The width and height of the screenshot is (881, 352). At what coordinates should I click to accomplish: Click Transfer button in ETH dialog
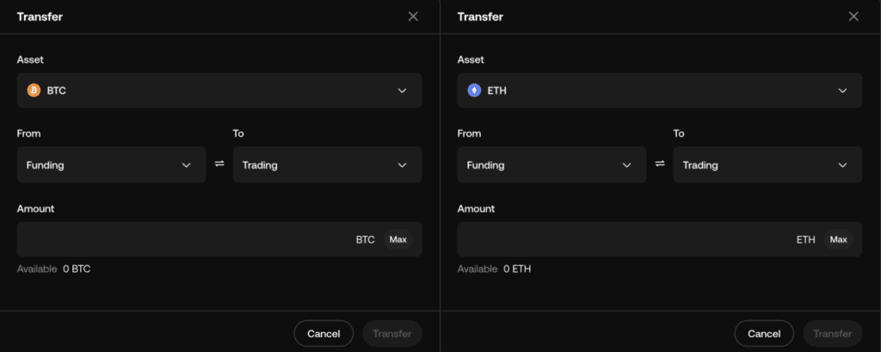click(832, 333)
